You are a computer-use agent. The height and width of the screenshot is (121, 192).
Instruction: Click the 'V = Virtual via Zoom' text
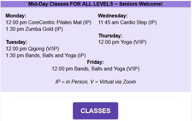pos(113,82)
